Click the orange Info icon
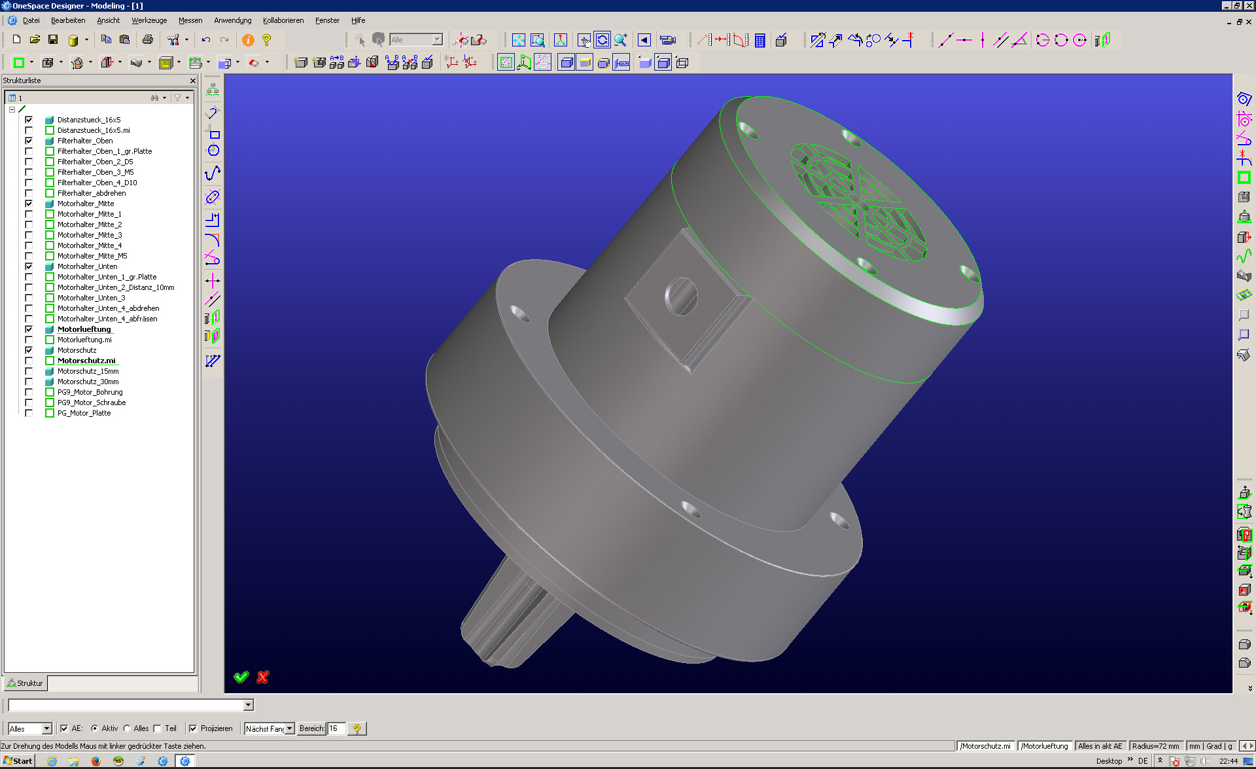This screenshot has height=769, width=1256. (x=248, y=40)
